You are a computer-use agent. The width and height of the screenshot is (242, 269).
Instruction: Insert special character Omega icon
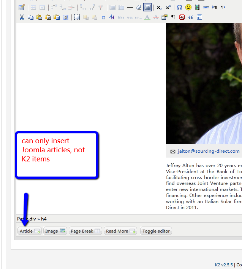pos(179,7)
